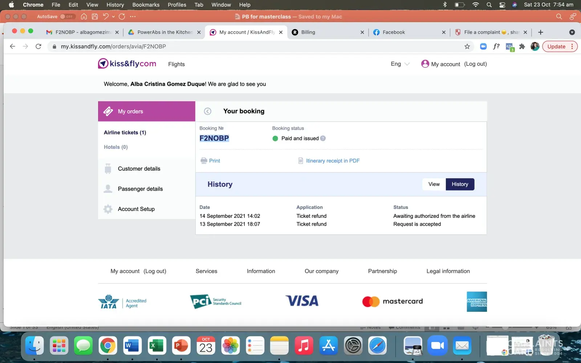Close the My account / KissAndFly tab
Image resolution: width=581 pixels, height=363 pixels.
281,32
